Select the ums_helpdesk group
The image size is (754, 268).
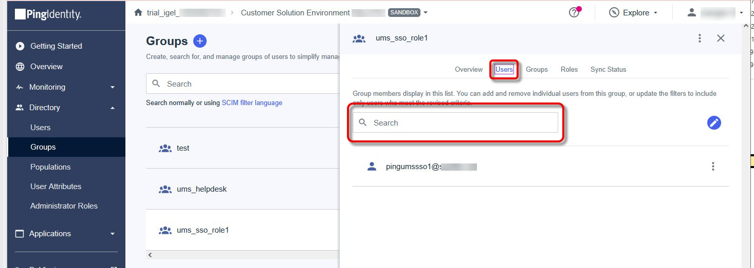201,189
